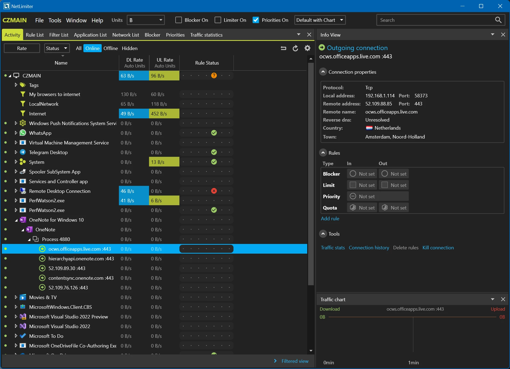The height and width of the screenshot is (369, 510).
Task: Toggle the Quota In Not set control
Action: pyautogui.click(x=362, y=208)
